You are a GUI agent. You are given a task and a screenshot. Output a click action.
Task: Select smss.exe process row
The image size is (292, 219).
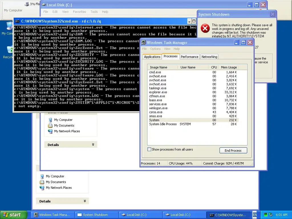click(x=193, y=116)
